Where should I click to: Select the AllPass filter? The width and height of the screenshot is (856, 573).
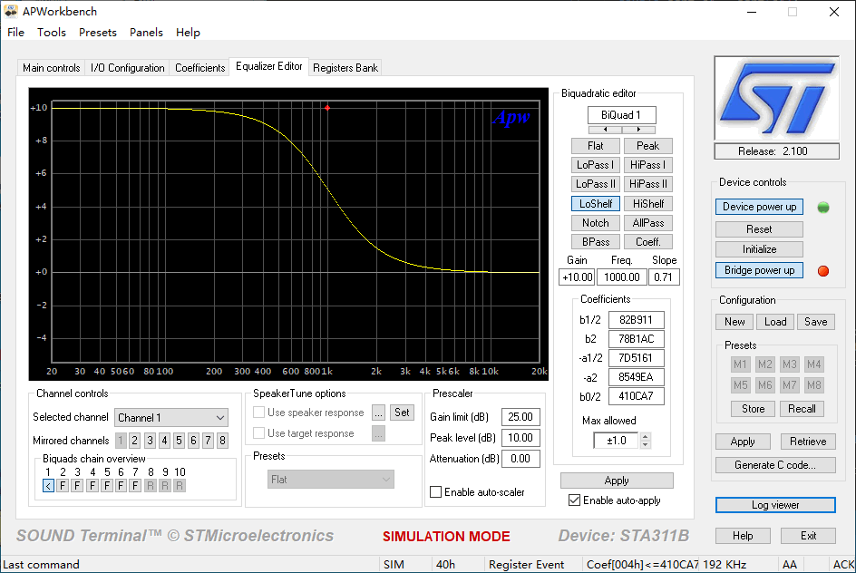(x=648, y=223)
